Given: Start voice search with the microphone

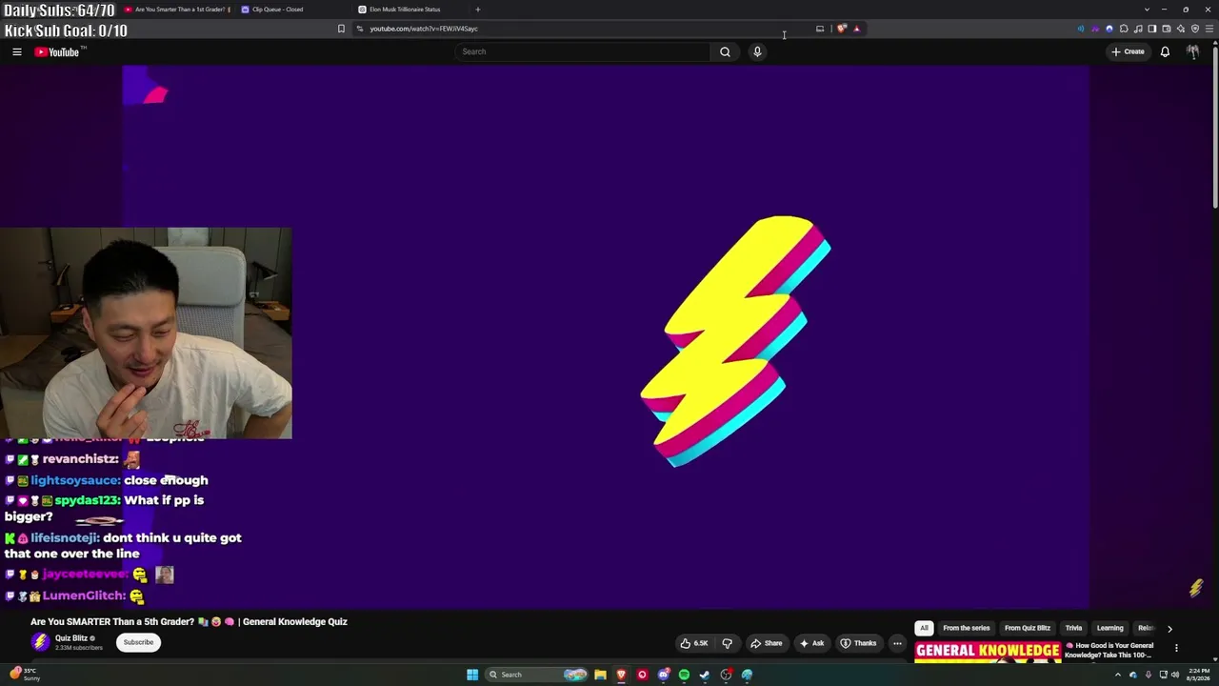Looking at the screenshot, I should click(757, 51).
